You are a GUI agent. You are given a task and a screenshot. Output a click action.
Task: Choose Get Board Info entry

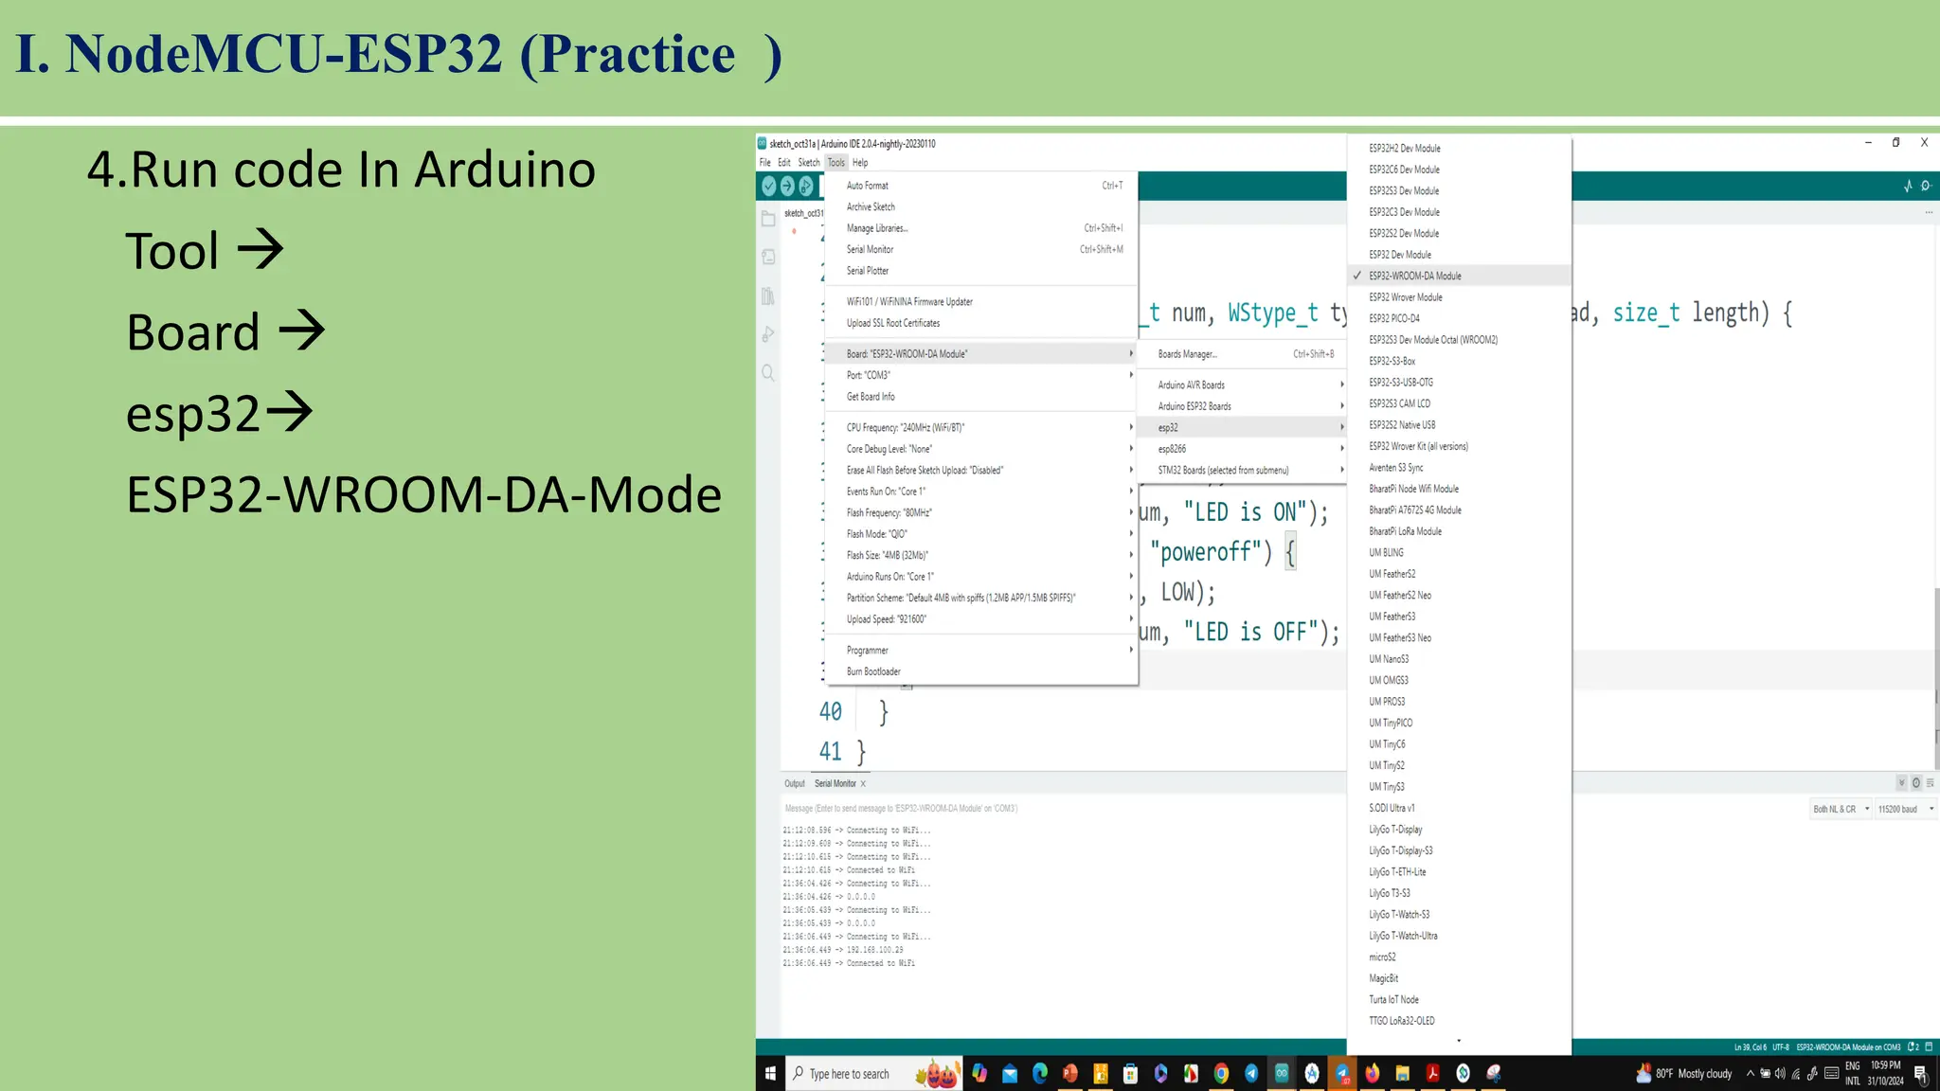tap(980, 397)
